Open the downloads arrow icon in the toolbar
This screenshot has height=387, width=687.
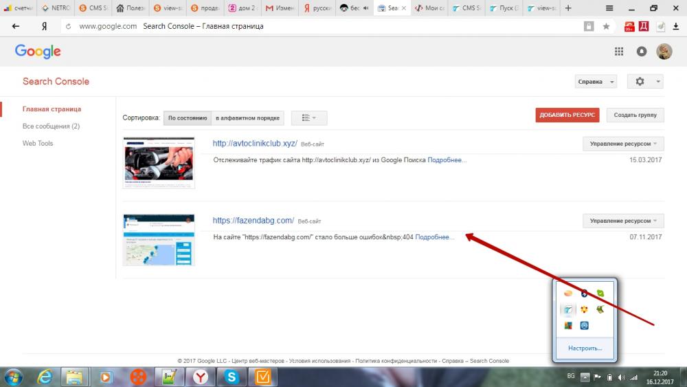(x=675, y=26)
